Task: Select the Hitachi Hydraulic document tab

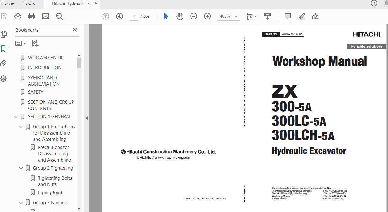Action: pyautogui.click(x=72, y=4)
